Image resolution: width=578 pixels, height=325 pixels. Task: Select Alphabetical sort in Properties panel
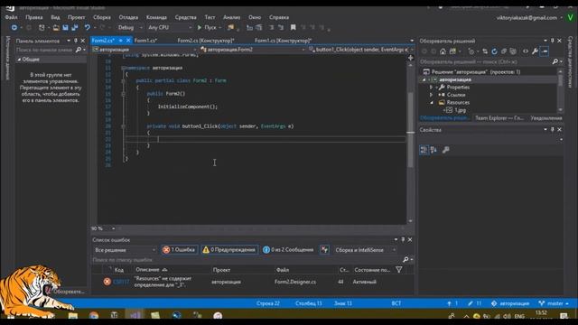click(433, 150)
